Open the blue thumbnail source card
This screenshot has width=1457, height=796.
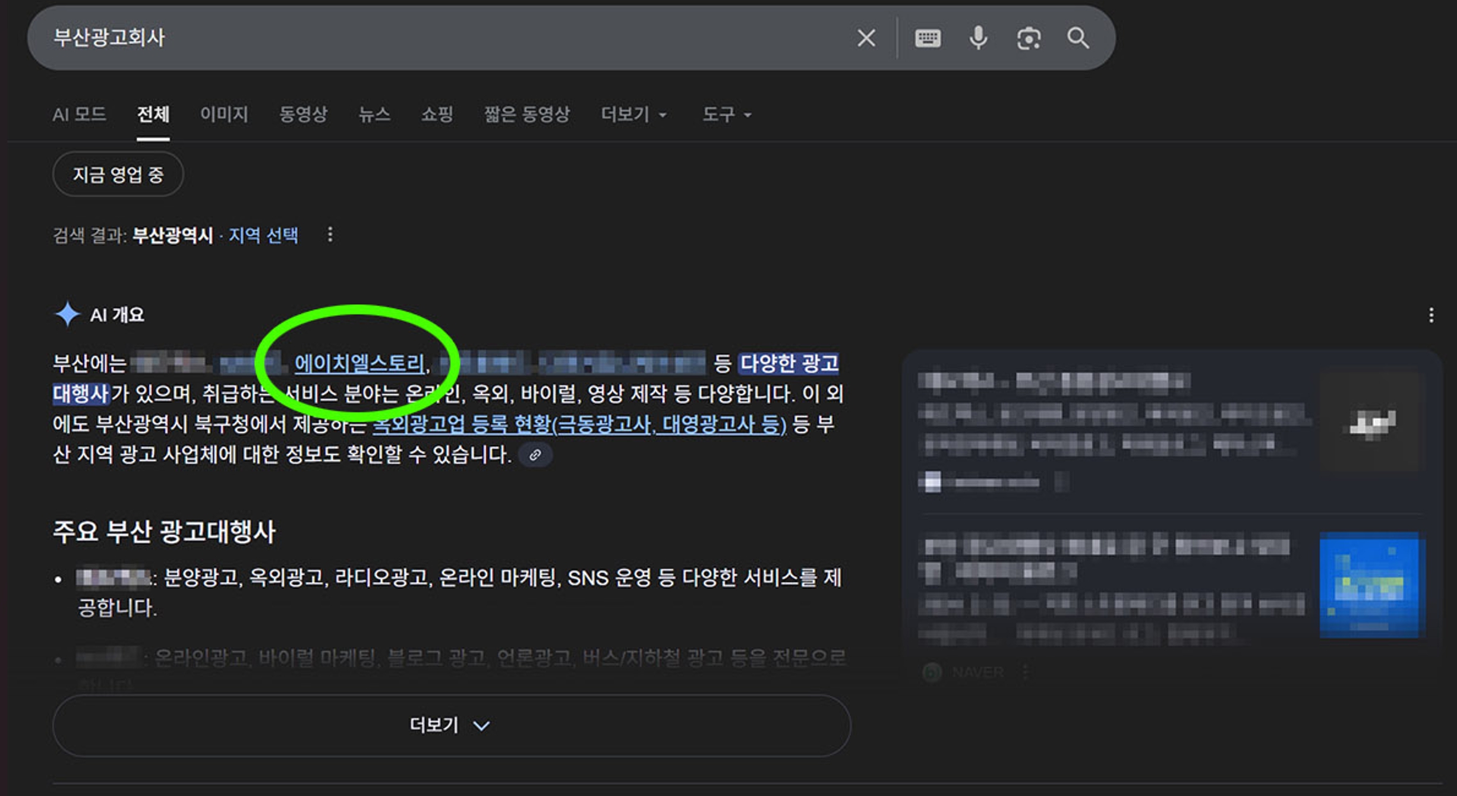point(1368,585)
